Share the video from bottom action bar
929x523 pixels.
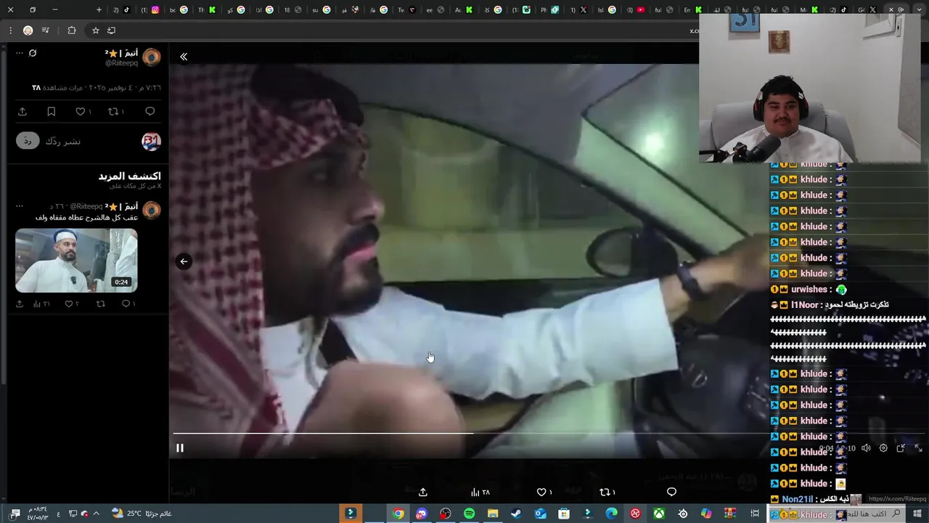tap(423, 492)
